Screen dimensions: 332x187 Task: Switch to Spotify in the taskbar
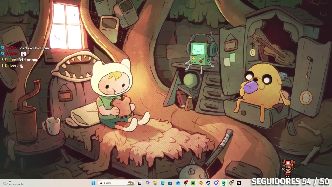(224, 183)
